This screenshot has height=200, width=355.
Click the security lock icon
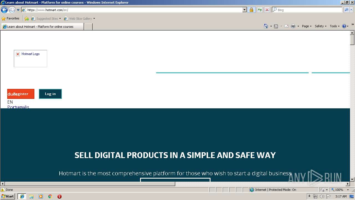pos(251,10)
